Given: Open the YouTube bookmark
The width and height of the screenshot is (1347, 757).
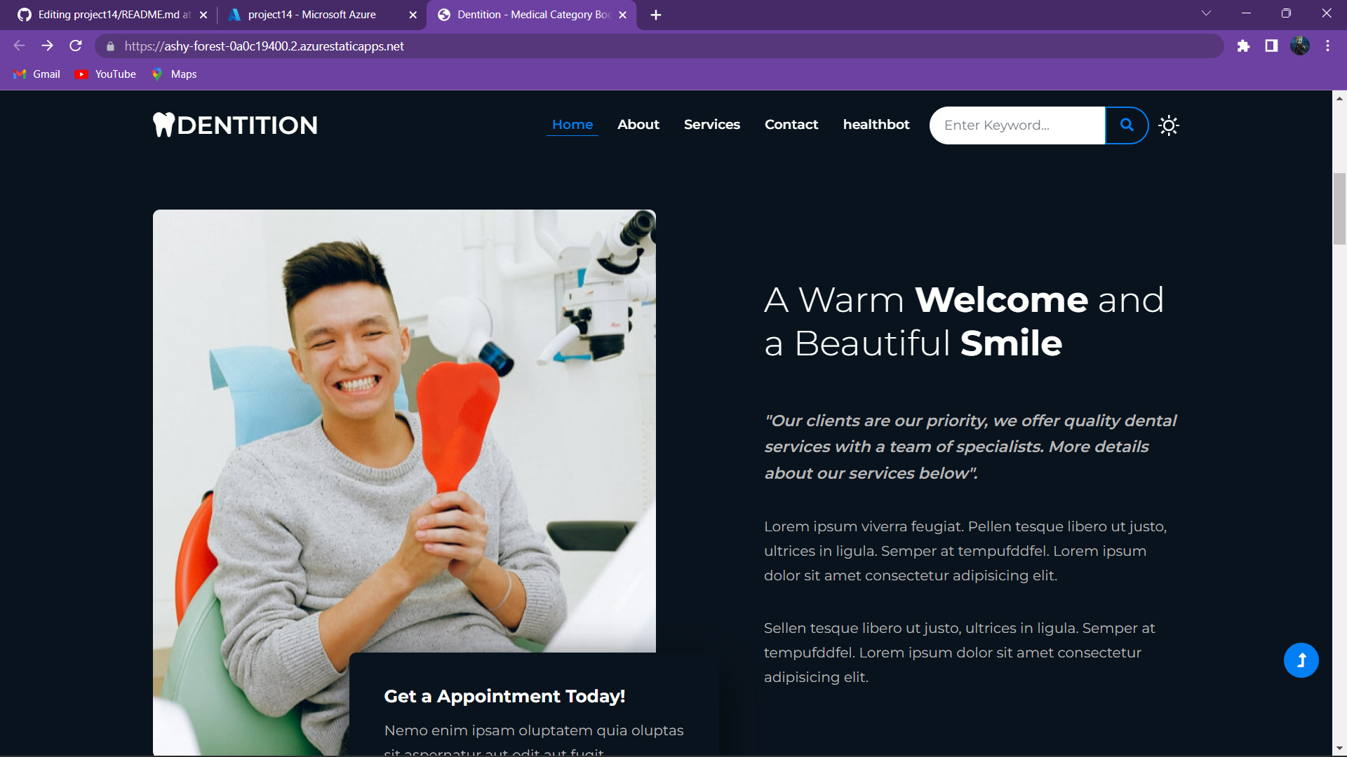Looking at the screenshot, I should 106,74.
